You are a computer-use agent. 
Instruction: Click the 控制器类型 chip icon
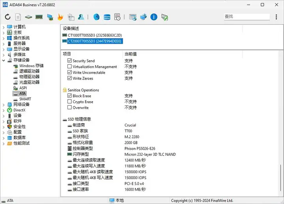click(x=69, y=148)
